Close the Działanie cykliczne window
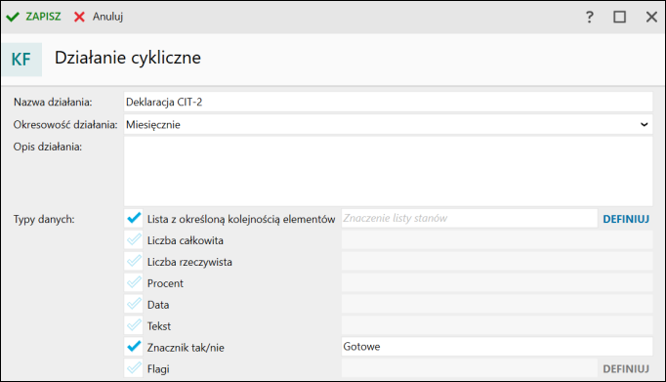This screenshot has width=666, height=382. 651,17
